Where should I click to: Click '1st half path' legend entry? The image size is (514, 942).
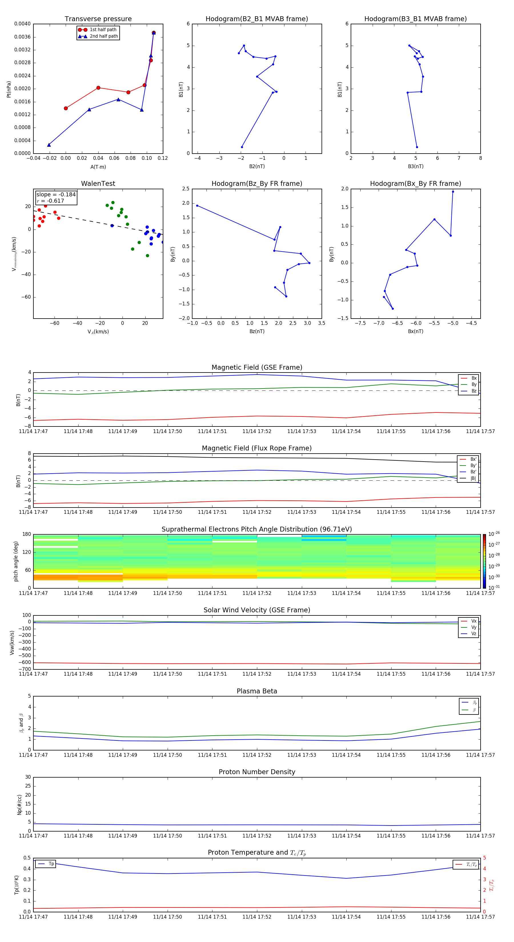coord(97,30)
